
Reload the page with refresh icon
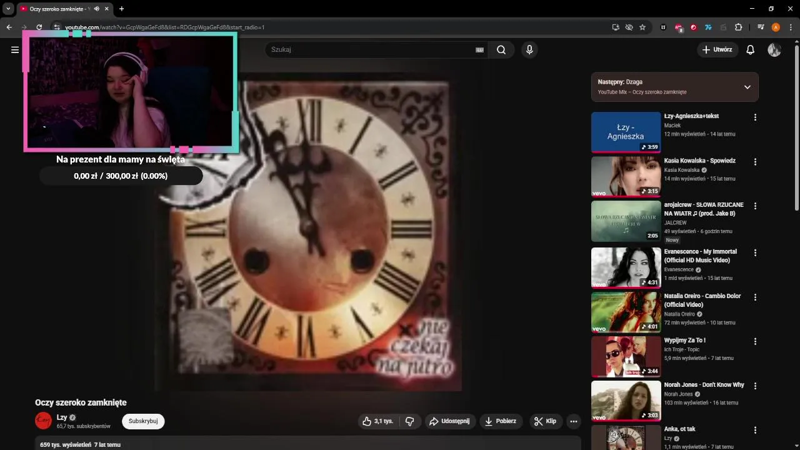click(39, 27)
